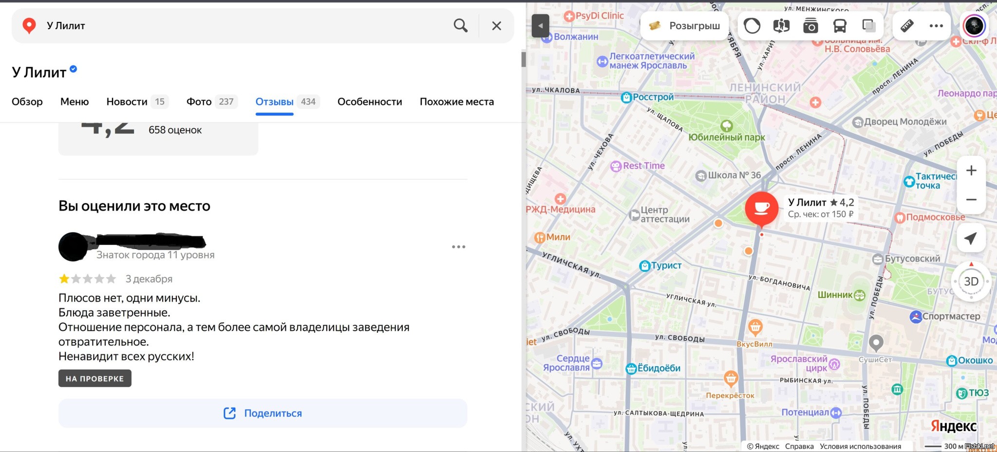Open the Меню tab

[75, 102]
